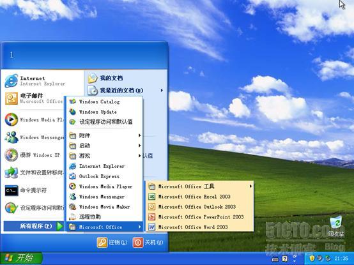The width and height of the screenshot is (354, 265).
Task: Launch Windows Media Player from programs list
Action: coord(105,186)
